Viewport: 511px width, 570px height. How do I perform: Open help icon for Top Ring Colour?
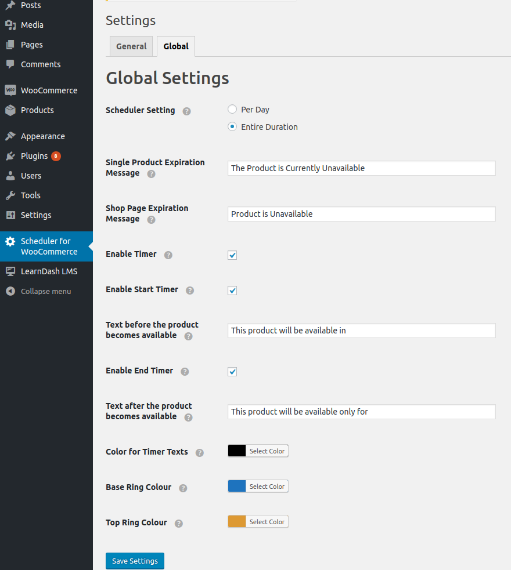[179, 523]
